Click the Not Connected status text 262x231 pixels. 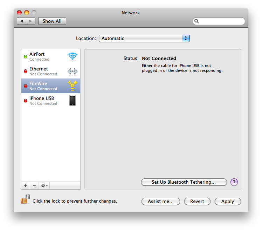point(159,58)
